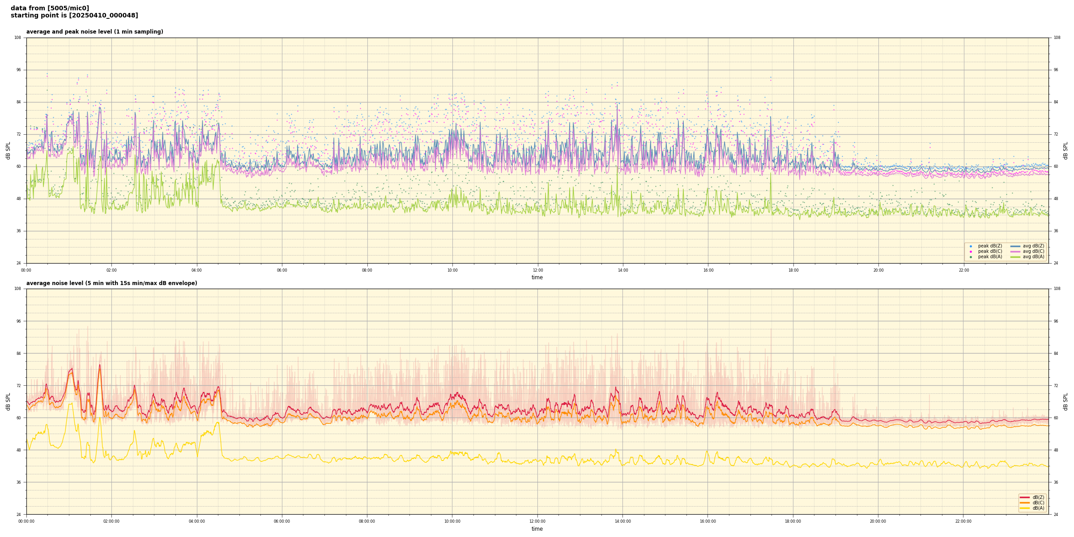Screen dimensions: 1074x537
Task: Click the 06:00 tick label on top chart
Action: pyautogui.click(x=282, y=270)
